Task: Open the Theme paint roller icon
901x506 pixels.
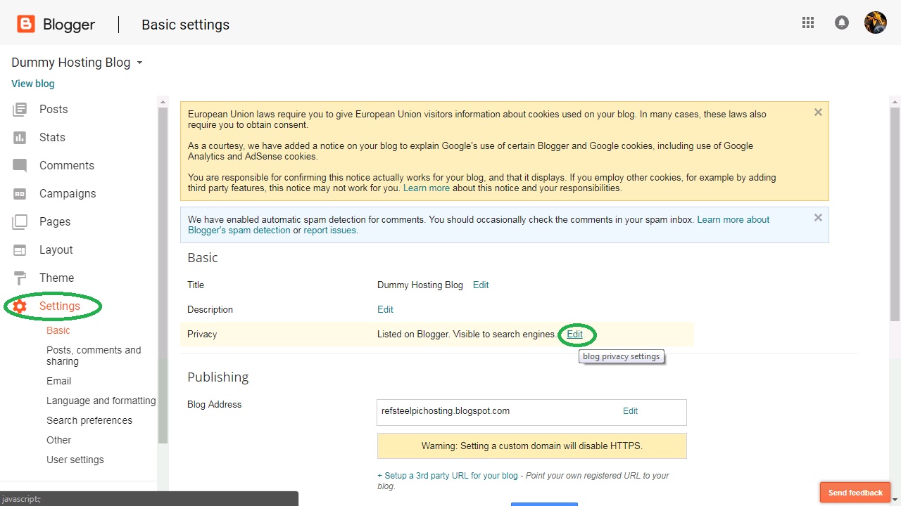Action: (x=20, y=278)
